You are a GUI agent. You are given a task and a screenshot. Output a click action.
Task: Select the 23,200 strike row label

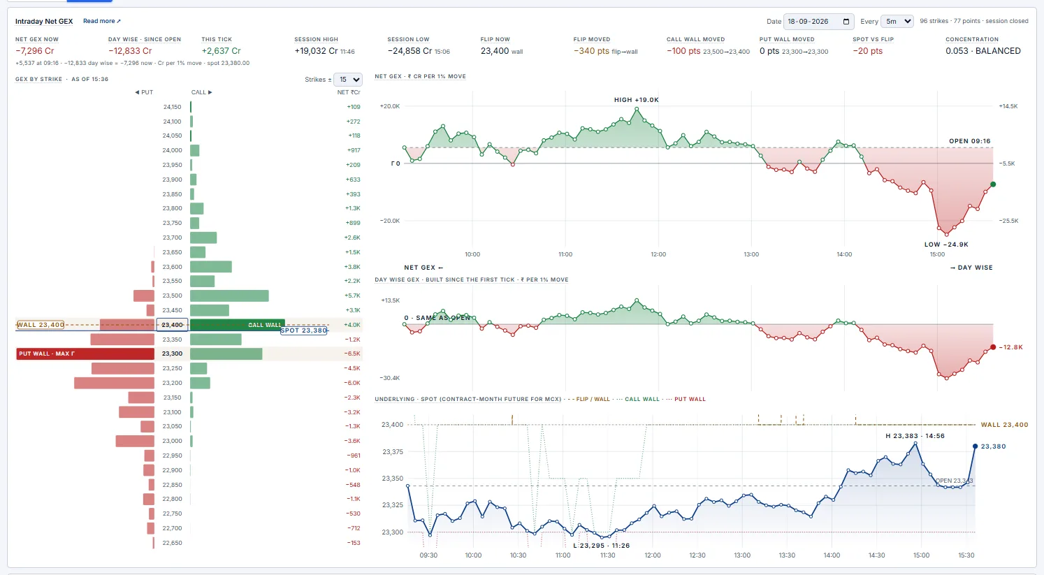tap(172, 383)
